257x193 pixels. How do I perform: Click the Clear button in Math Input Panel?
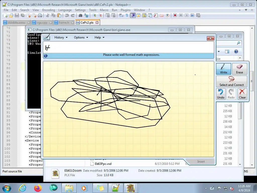click(x=242, y=94)
